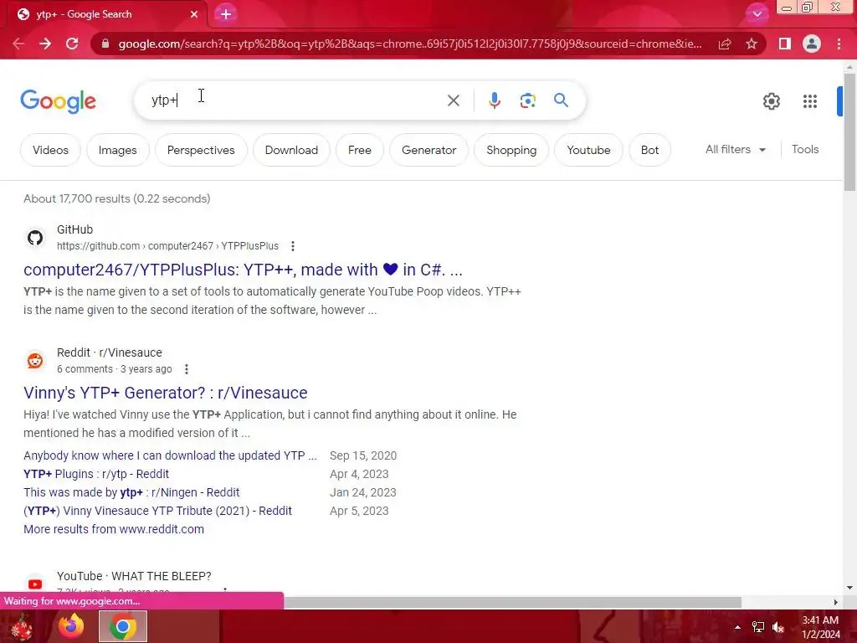The height and width of the screenshot is (643, 857).
Task: Share this page using the share icon
Action: 725,44
